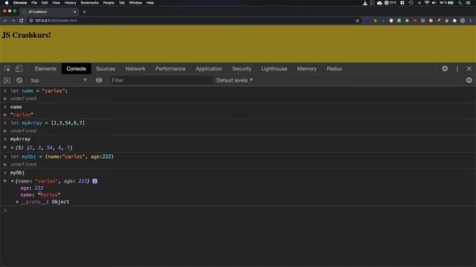This screenshot has height=267, width=476.
Task: Expand the __proto__: Object entry
Action: pyautogui.click(x=18, y=202)
